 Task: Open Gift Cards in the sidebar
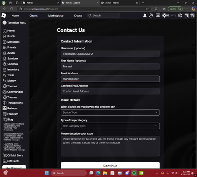[11, 161]
